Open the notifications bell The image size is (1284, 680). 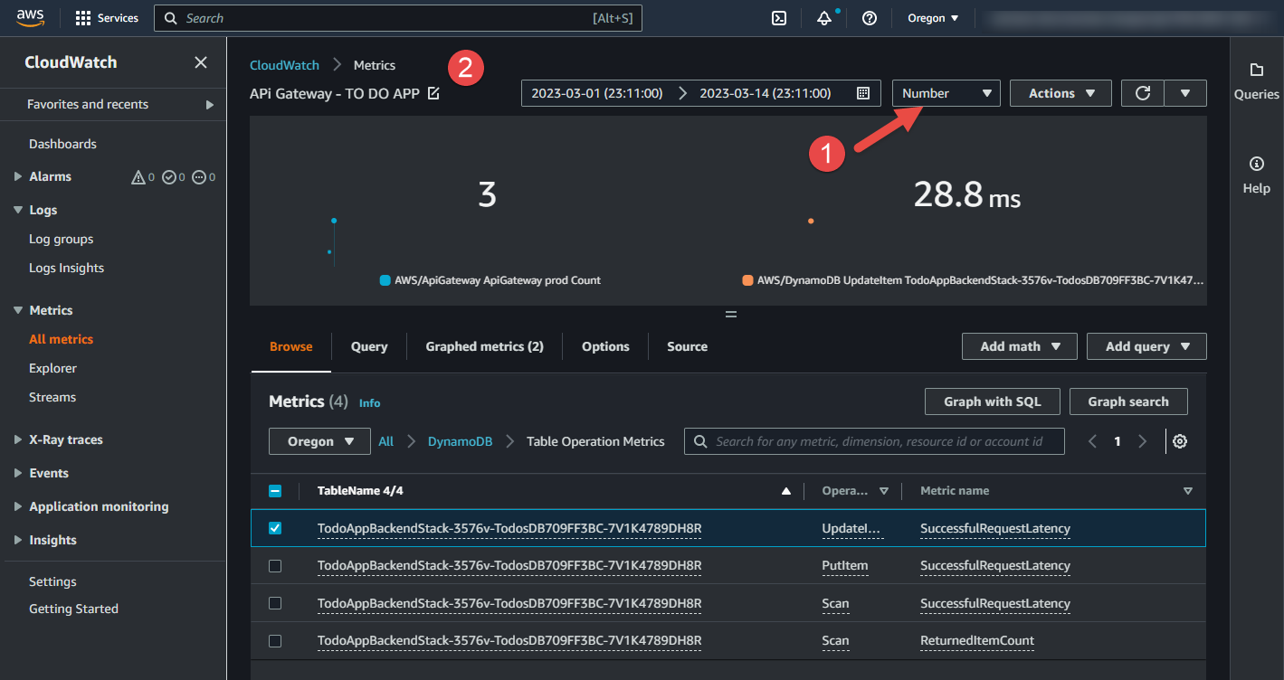pos(824,18)
